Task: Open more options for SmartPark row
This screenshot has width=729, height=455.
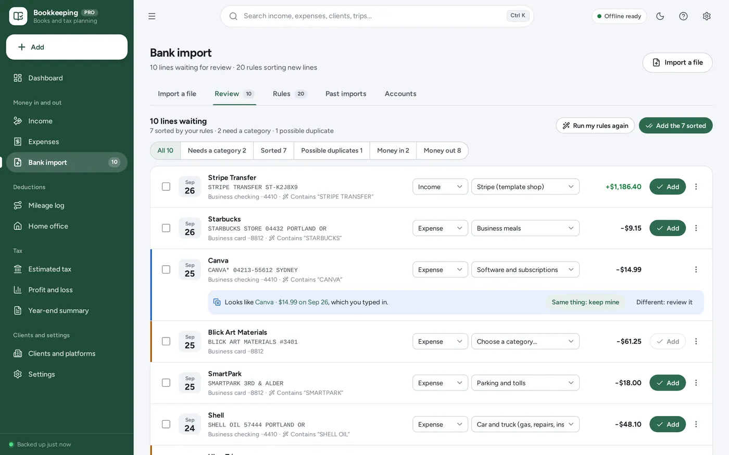Action: [x=696, y=383]
